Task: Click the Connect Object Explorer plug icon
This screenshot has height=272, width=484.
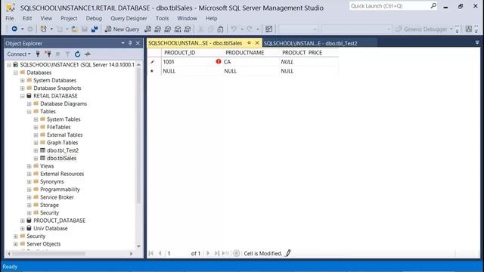Action: click(38, 54)
